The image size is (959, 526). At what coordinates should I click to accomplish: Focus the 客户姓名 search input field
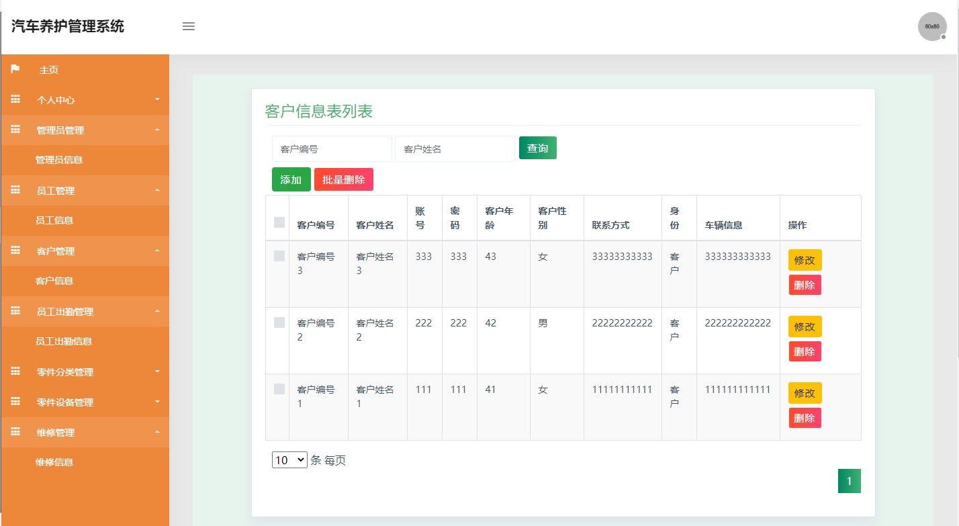click(x=455, y=149)
